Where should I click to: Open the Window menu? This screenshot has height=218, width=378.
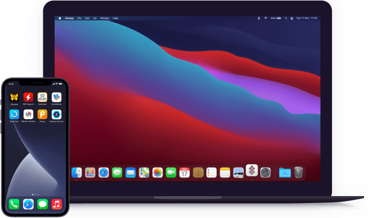coord(104,18)
